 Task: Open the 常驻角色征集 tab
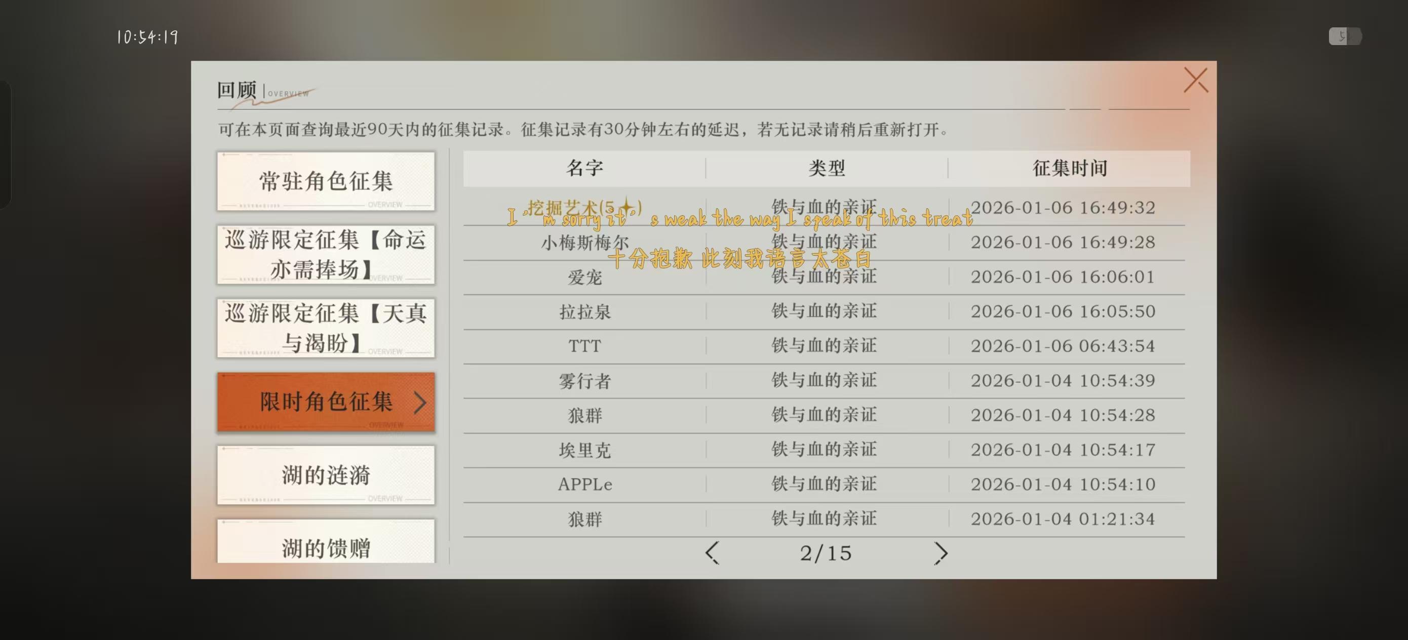pyautogui.click(x=326, y=181)
